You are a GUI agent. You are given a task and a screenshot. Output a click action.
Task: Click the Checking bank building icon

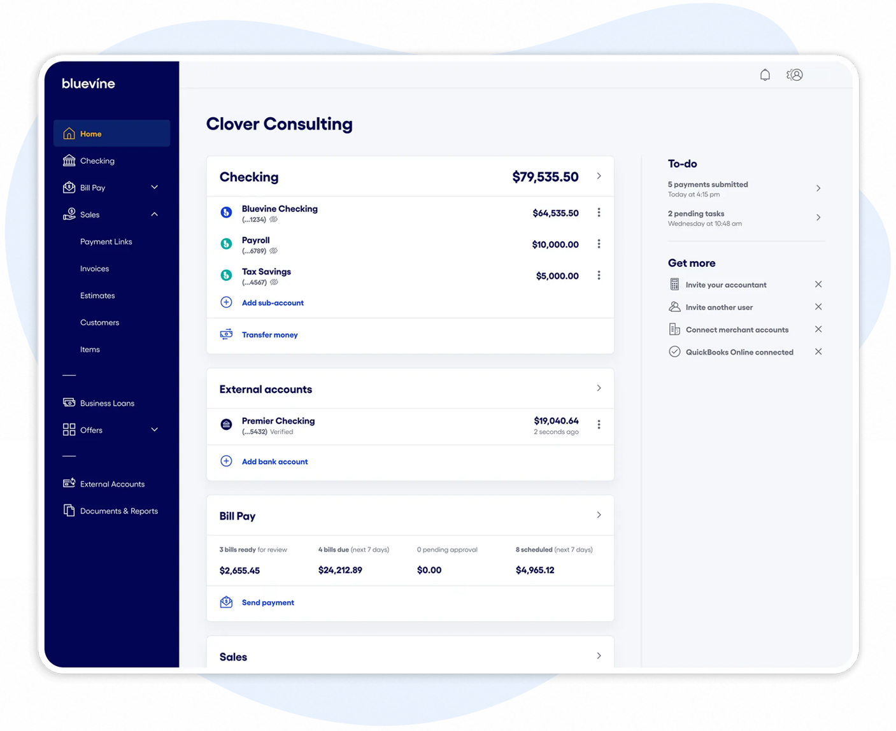[69, 160]
